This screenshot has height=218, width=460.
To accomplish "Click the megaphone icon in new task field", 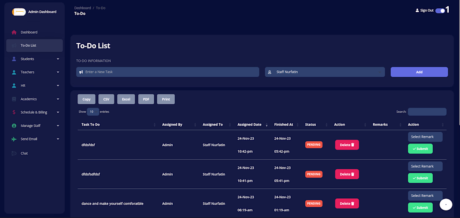I will (x=81, y=72).
